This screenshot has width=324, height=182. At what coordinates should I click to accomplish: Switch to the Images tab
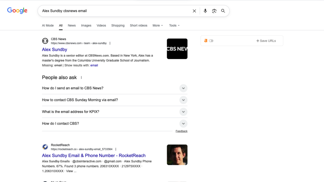(x=86, y=26)
